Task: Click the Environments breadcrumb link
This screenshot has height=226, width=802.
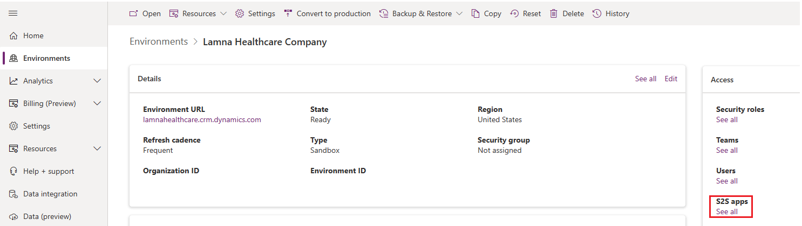Action: coord(159,41)
